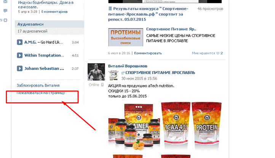The image size is (275, 158).
Task: Play the Within Temptation audio track
Action: [x=20, y=56]
